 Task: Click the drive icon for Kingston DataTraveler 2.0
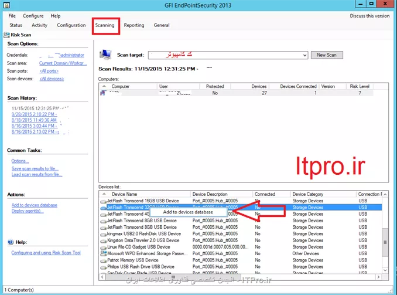[103, 241]
